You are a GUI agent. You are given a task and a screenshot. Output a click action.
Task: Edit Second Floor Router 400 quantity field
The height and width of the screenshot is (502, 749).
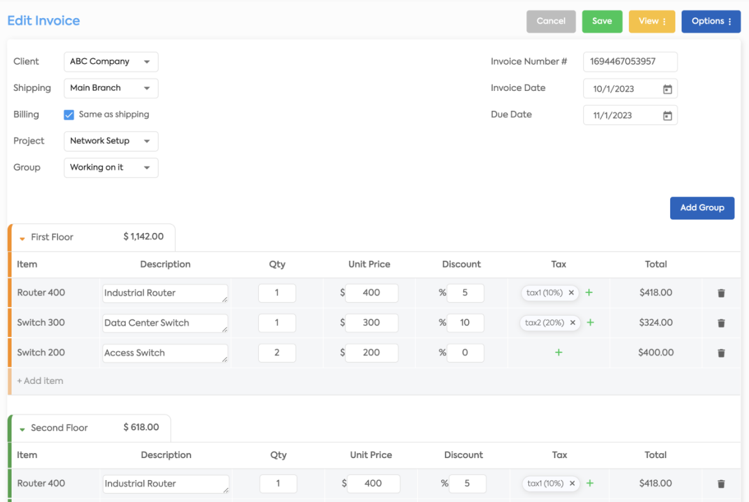click(x=278, y=484)
